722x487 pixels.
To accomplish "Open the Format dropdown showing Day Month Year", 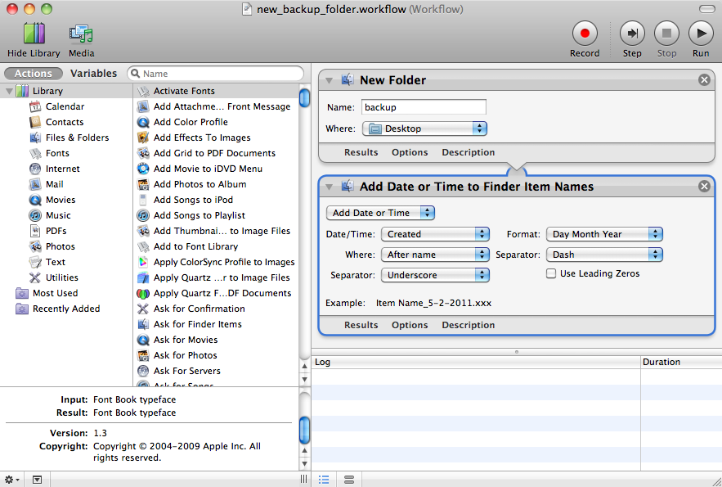I will (603, 234).
